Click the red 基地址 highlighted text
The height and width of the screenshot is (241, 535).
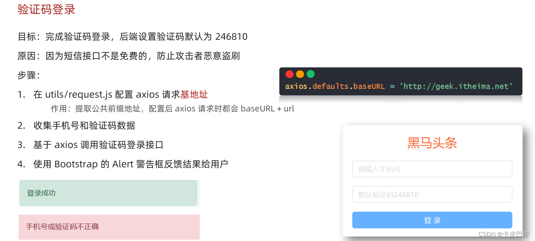coord(194,94)
